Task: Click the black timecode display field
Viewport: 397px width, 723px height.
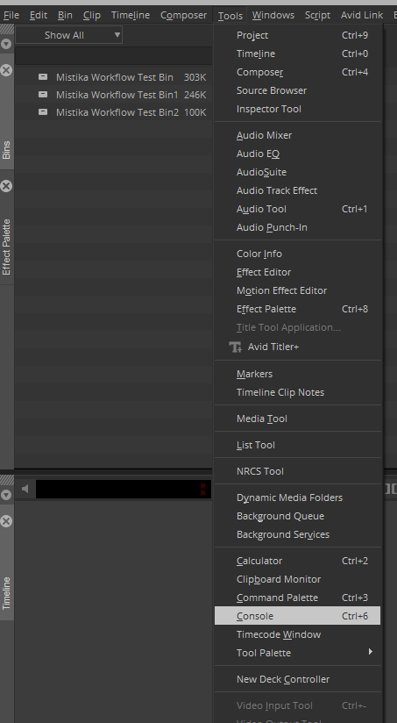Action: 124,490
